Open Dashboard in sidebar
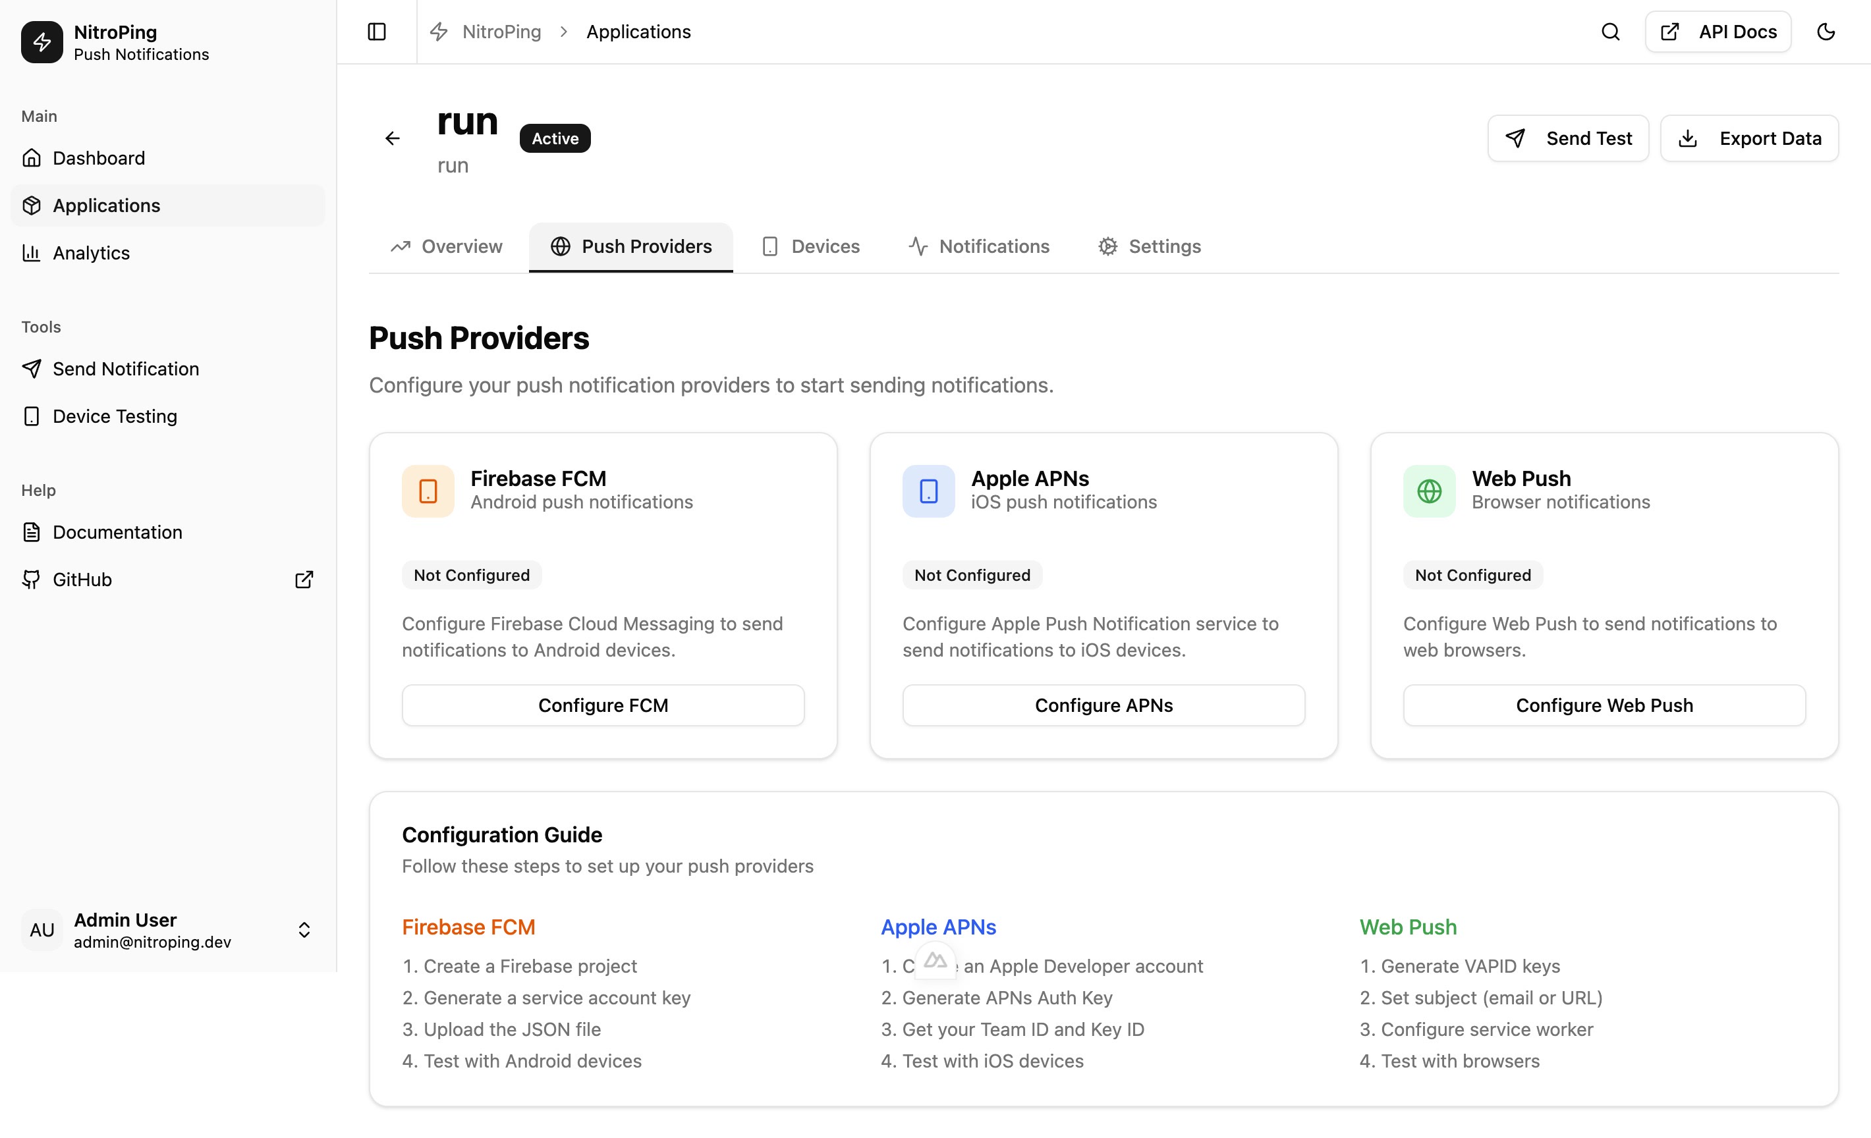The width and height of the screenshot is (1871, 1138). (x=168, y=158)
